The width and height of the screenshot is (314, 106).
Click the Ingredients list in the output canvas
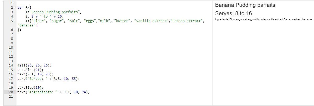point(263,20)
